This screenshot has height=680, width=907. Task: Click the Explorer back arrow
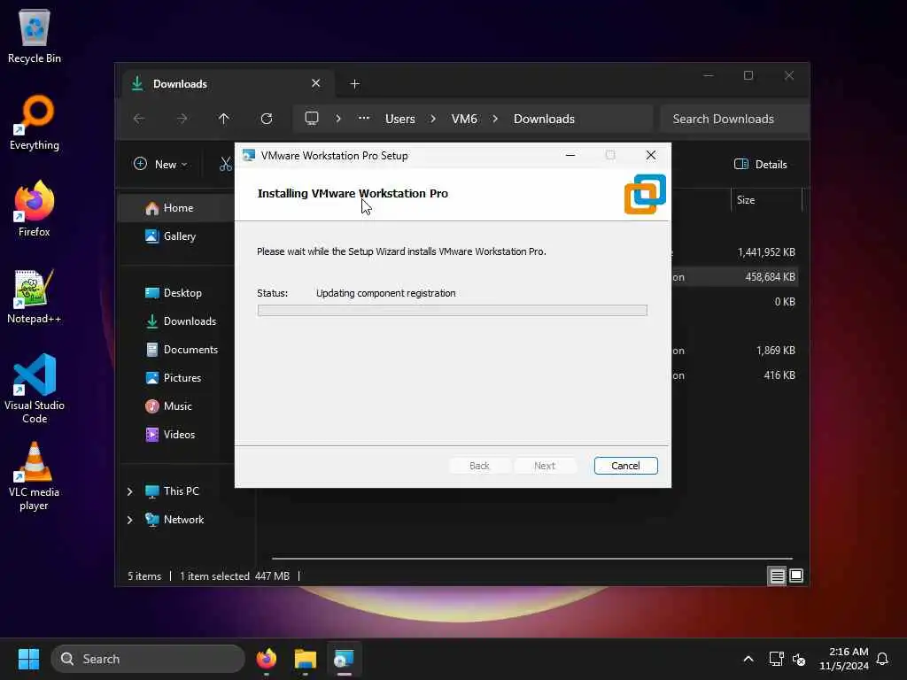pyautogui.click(x=139, y=119)
